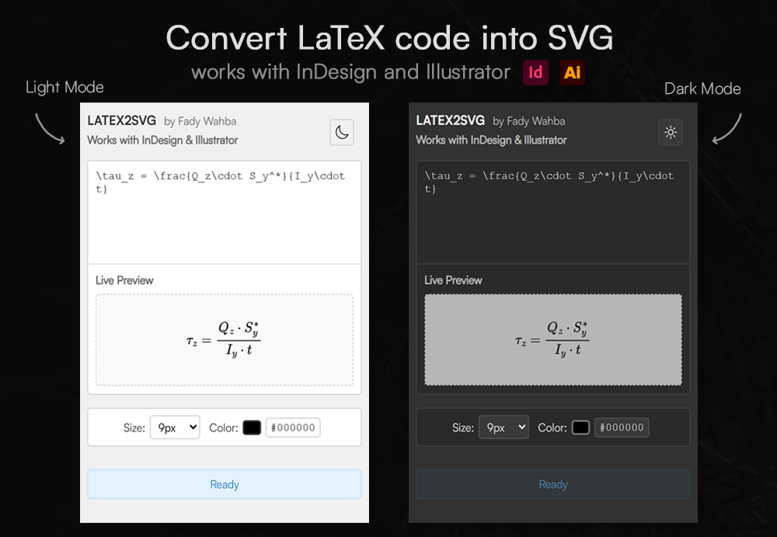The height and width of the screenshot is (537, 777).
Task: Click the 'Light Mode' caption text
Action: 64,88
